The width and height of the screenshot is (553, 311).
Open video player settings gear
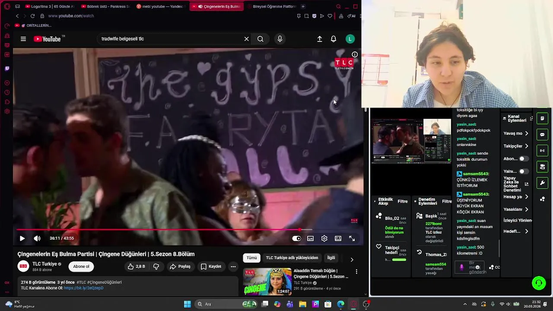(324, 238)
